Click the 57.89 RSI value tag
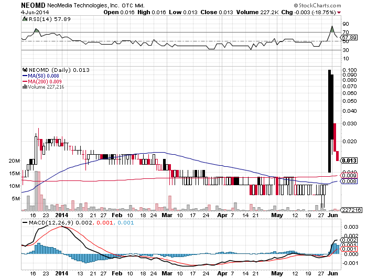The image size is (367, 278). click(x=349, y=37)
